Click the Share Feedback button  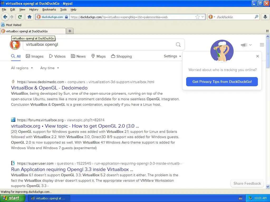[x=247, y=183]
